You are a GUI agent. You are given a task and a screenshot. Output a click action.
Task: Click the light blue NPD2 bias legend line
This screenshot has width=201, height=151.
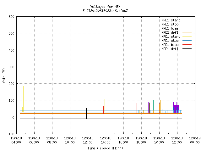(187, 28)
